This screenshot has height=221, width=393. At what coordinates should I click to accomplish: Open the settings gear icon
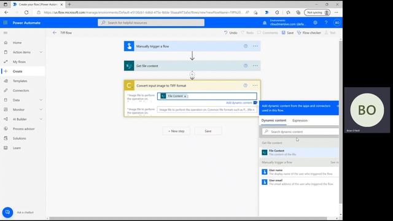[x=315, y=23]
